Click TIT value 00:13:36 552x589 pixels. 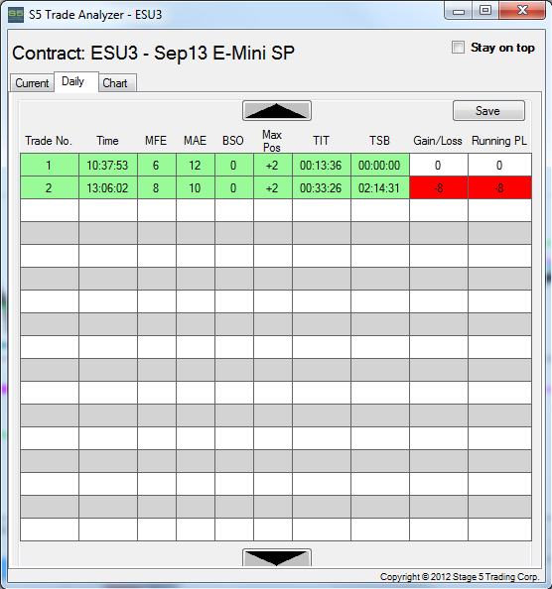click(x=321, y=165)
